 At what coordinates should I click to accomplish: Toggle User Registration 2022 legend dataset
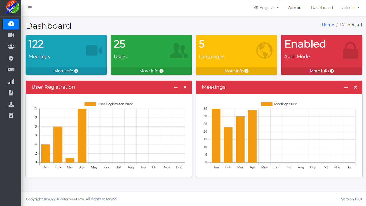coord(109,104)
